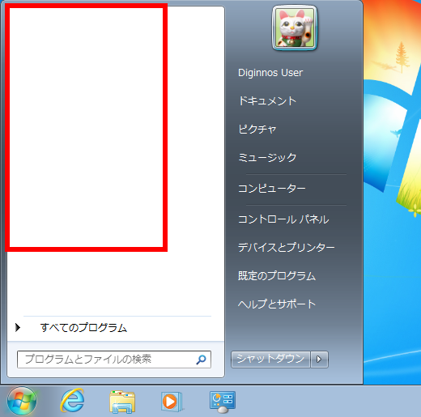The height and width of the screenshot is (417, 421).
Task: Expand the arrow next to シャットダウン
Action: click(319, 360)
